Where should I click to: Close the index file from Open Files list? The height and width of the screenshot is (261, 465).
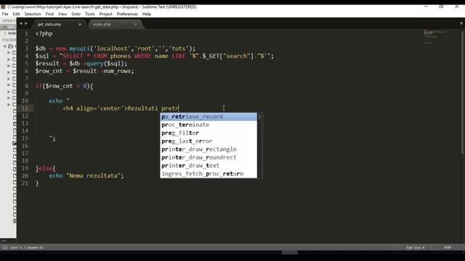5,33
